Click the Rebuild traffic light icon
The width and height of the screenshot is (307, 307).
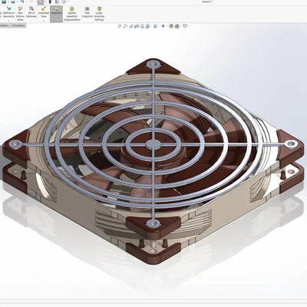pyautogui.click(x=50, y=2)
